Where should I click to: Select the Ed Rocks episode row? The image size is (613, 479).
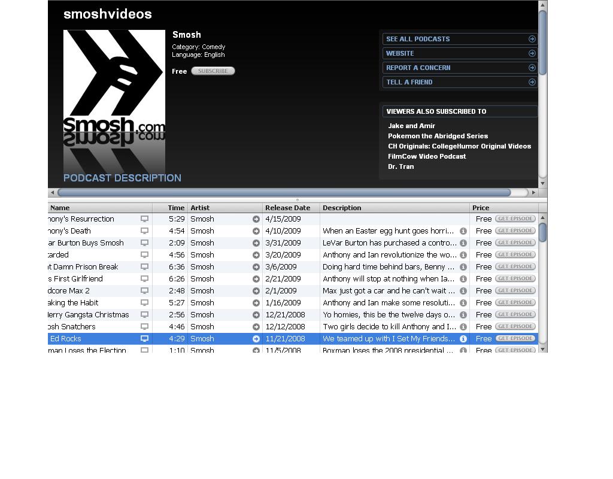click(x=293, y=339)
